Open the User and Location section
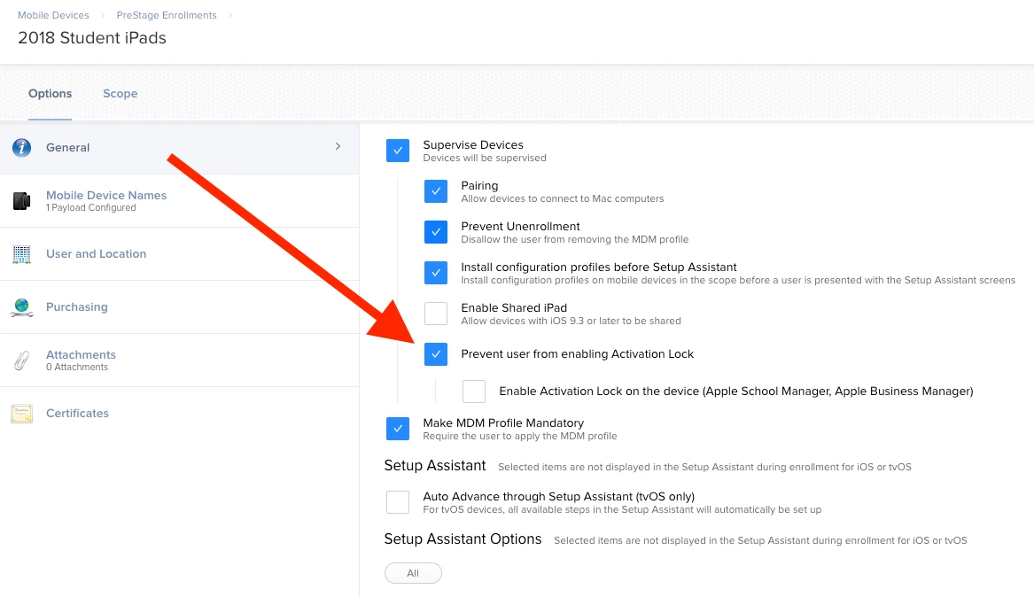This screenshot has width=1034, height=597. pyautogui.click(x=179, y=253)
